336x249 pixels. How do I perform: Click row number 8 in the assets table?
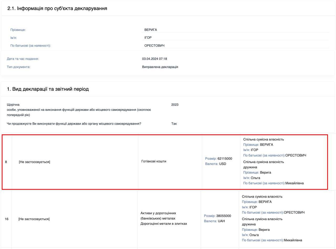(x=6, y=162)
